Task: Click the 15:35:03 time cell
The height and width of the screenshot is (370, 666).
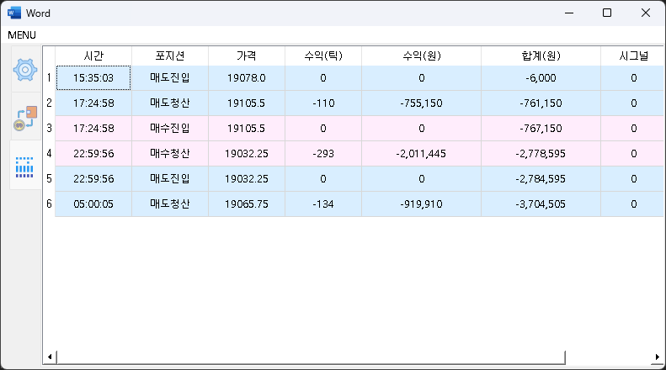Action: click(x=93, y=78)
